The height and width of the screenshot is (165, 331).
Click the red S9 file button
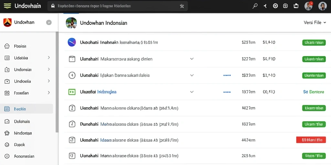[311, 140]
